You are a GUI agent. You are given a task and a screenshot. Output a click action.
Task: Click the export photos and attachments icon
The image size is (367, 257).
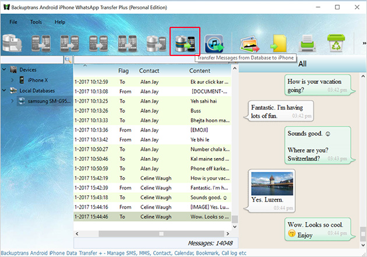point(249,44)
